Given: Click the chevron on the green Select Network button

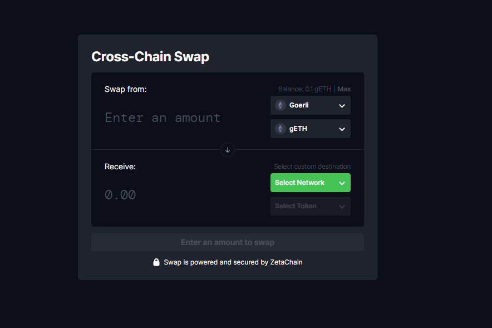Looking at the screenshot, I should tap(342, 183).
